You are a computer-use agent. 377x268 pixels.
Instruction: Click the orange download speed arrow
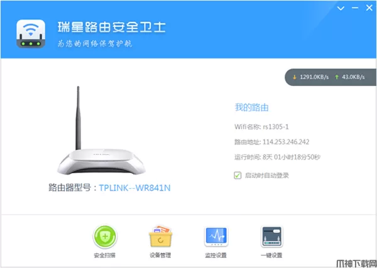(294, 77)
